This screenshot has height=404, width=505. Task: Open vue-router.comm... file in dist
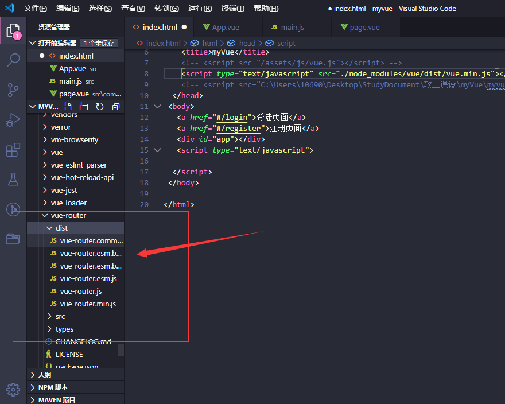75,240
